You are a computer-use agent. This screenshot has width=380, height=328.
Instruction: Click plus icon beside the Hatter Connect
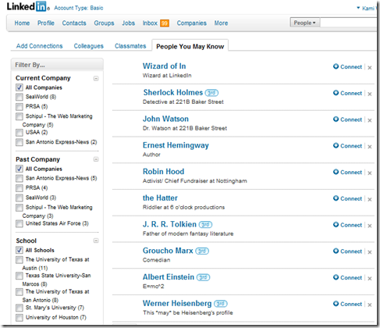tap(336, 198)
